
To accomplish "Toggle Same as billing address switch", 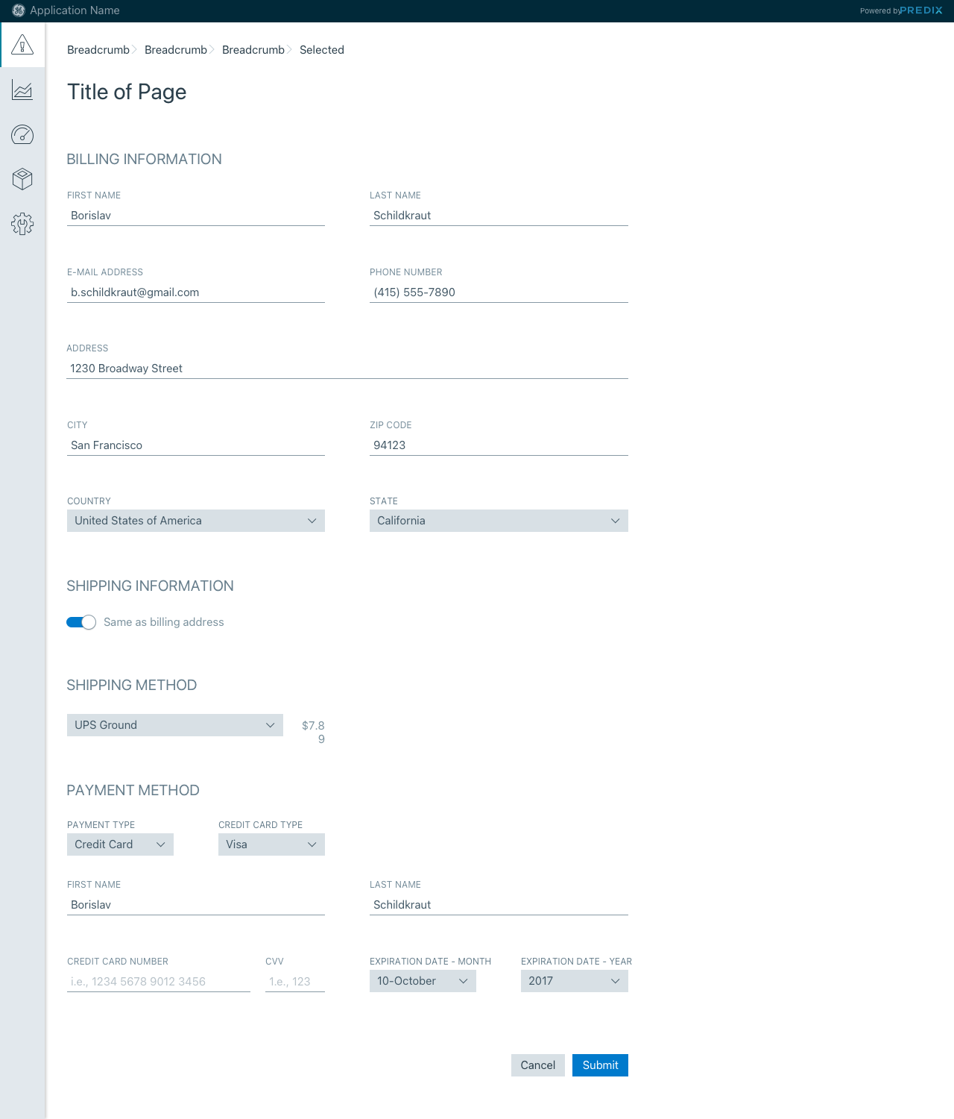I will [x=81, y=622].
